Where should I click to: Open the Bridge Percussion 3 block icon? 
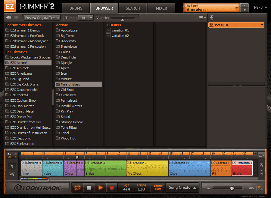pos(87,163)
